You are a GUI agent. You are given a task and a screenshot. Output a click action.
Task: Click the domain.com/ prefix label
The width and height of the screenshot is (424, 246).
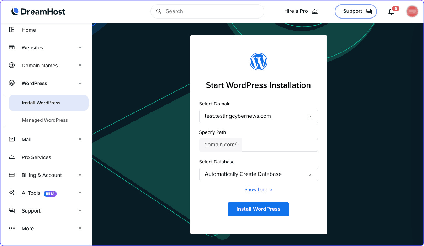coord(221,145)
